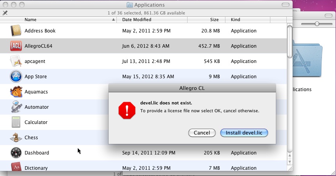Select the AllegroCL64 red ACL icon
This screenshot has height=176, width=336.
pos(16,46)
